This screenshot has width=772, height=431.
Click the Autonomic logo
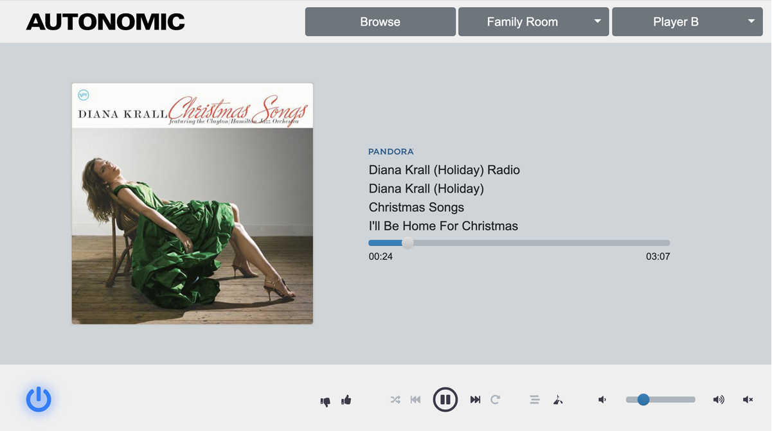click(105, 22)
